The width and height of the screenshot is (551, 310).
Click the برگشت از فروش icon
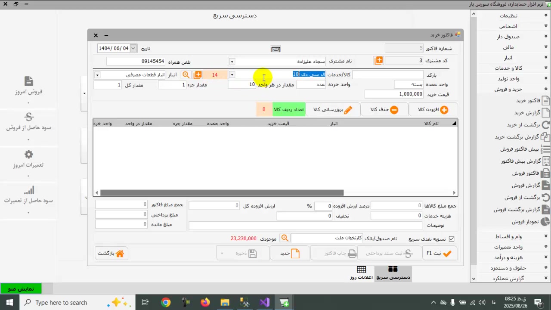(545, 198)
